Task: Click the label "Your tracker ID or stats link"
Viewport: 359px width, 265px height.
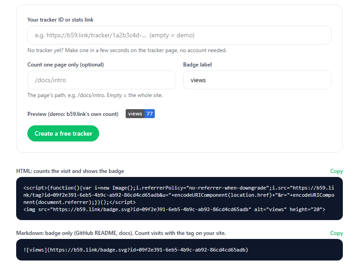Action: pos(60,20)
